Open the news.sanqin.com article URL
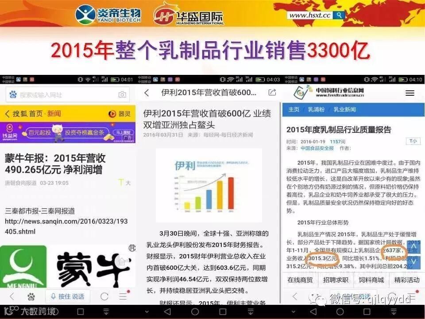 tap(66, 226)
